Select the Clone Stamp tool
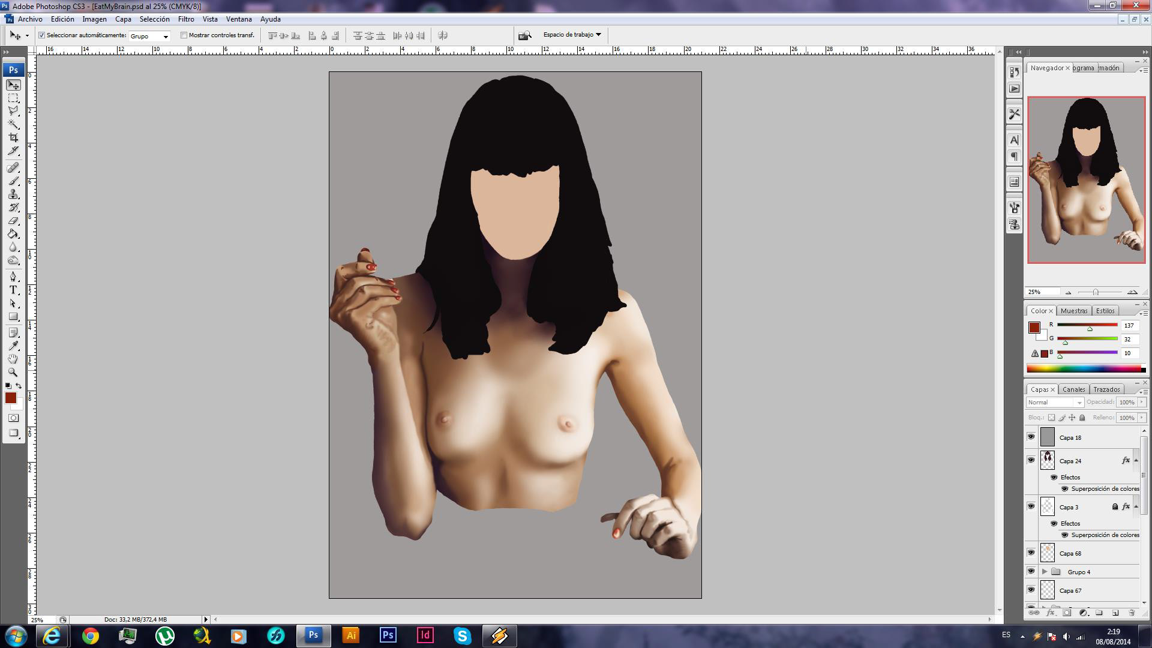This screenshot has height=648, width=1152. click(13, 194)
